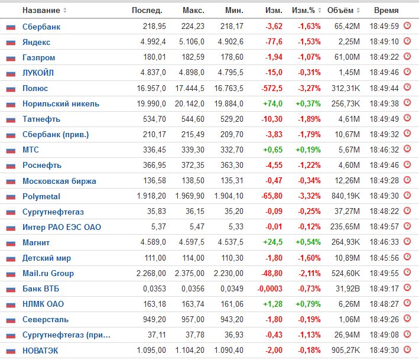Click the clock icon in the Детский мир row
The image size is (419, 360).
click(x=407, y=257)
